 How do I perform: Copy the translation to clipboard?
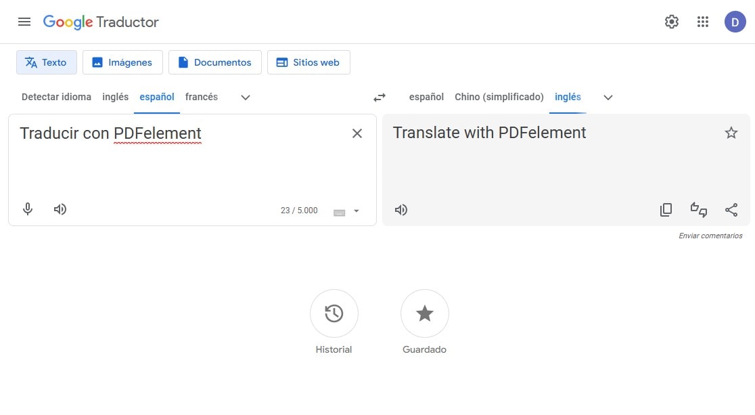click(666, 209)
